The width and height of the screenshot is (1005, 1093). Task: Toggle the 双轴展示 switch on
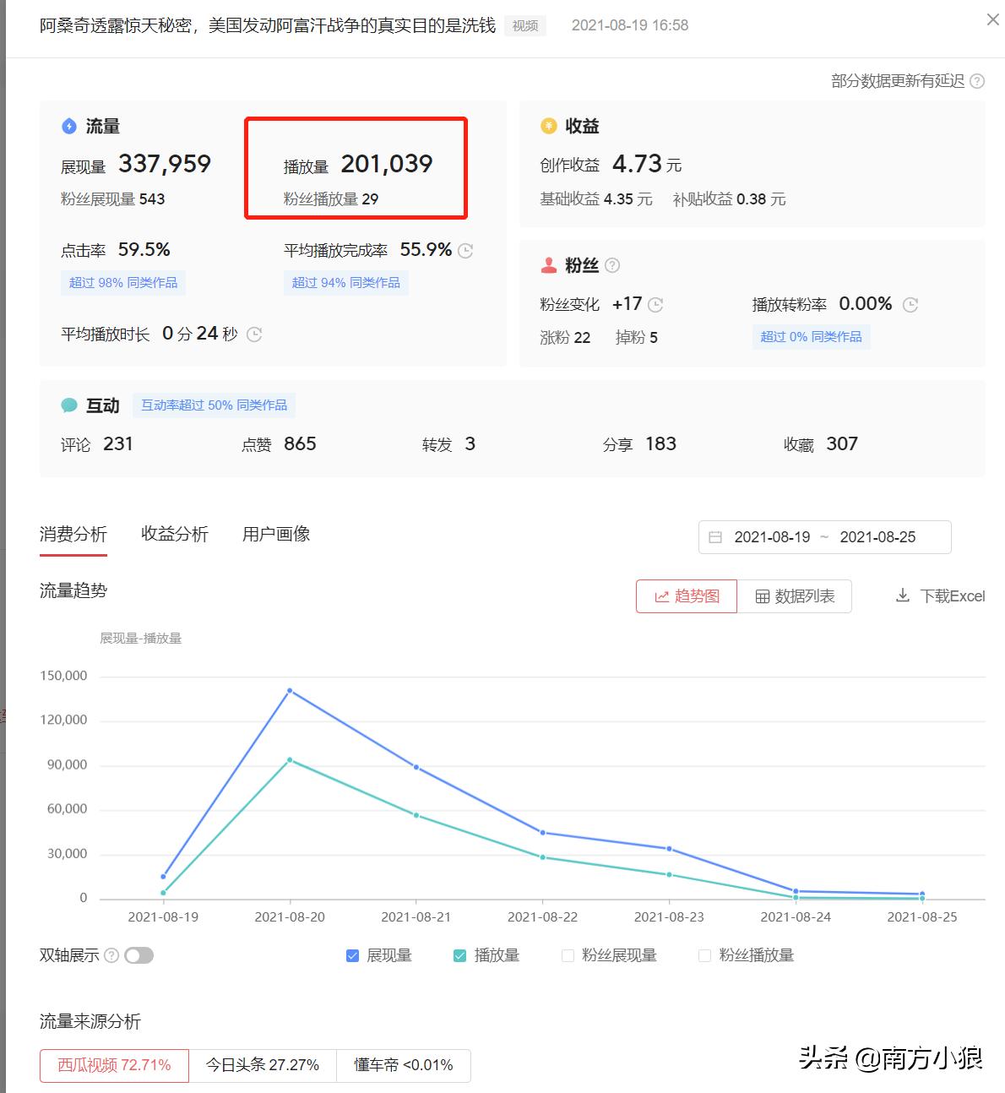point(139,955)
